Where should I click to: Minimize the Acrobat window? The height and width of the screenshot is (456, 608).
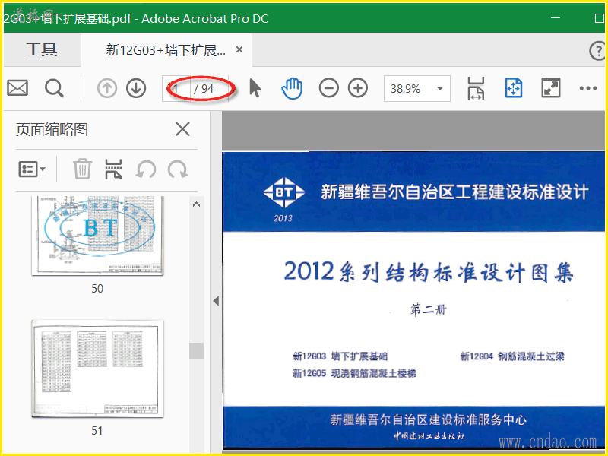(556, 17)
